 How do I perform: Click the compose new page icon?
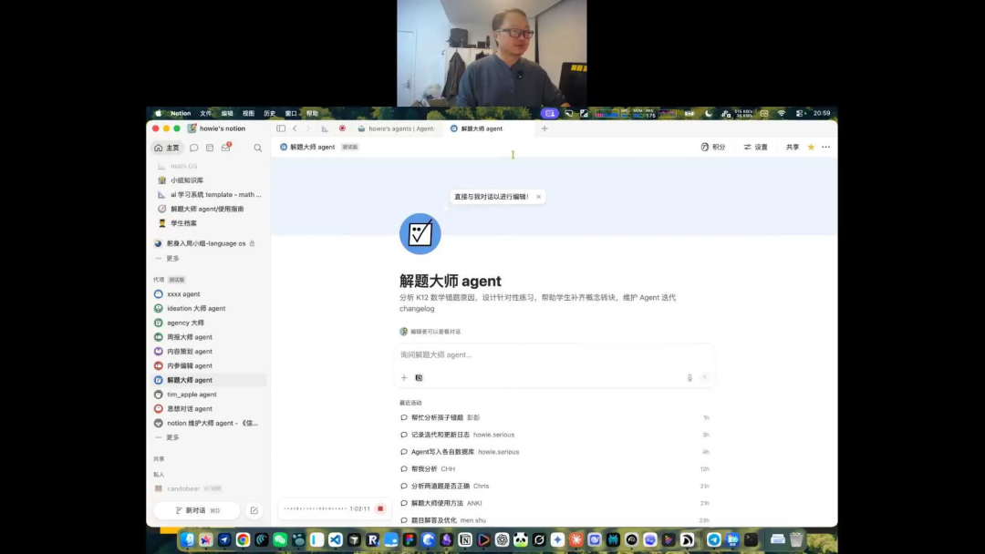coord(254,510)
